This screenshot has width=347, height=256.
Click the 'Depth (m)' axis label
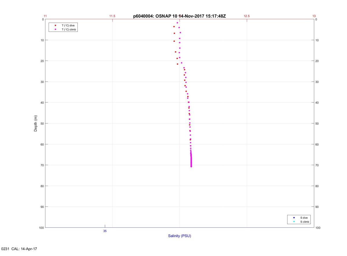[x=36, y=124]
